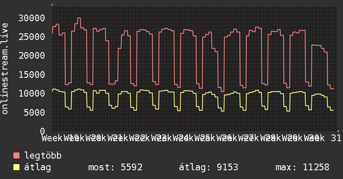The width and height of the screenshot is (343, 179).
Task: Click the 30000 y-axis label
Action: click(x=32, y=18)
